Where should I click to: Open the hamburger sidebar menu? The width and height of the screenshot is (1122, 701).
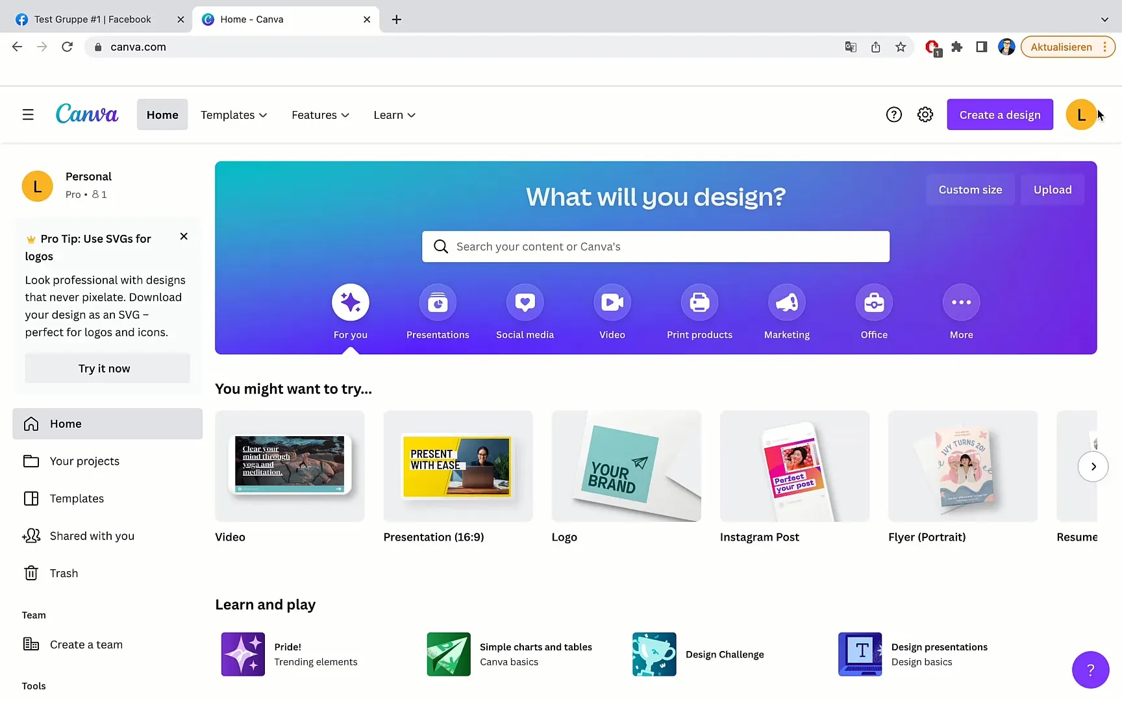(28, 115)
